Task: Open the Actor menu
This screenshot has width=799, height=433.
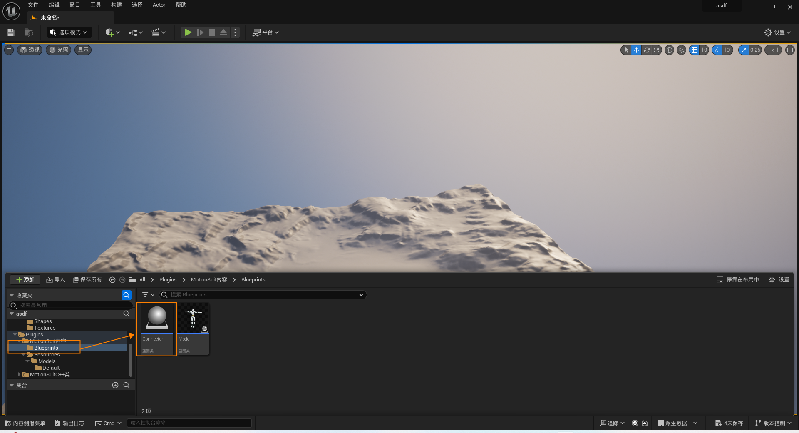Action: pyautogui.click(x=159, y=5)
